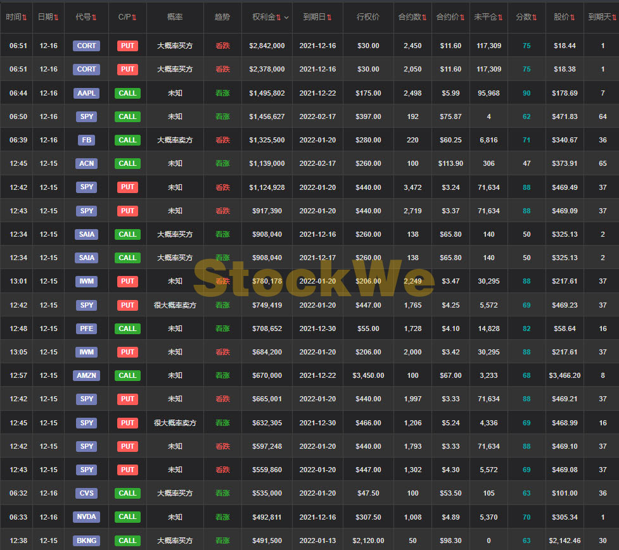The image size is (619, 550).
Task: Select the stock price $340.67
Action: (565, 140)
